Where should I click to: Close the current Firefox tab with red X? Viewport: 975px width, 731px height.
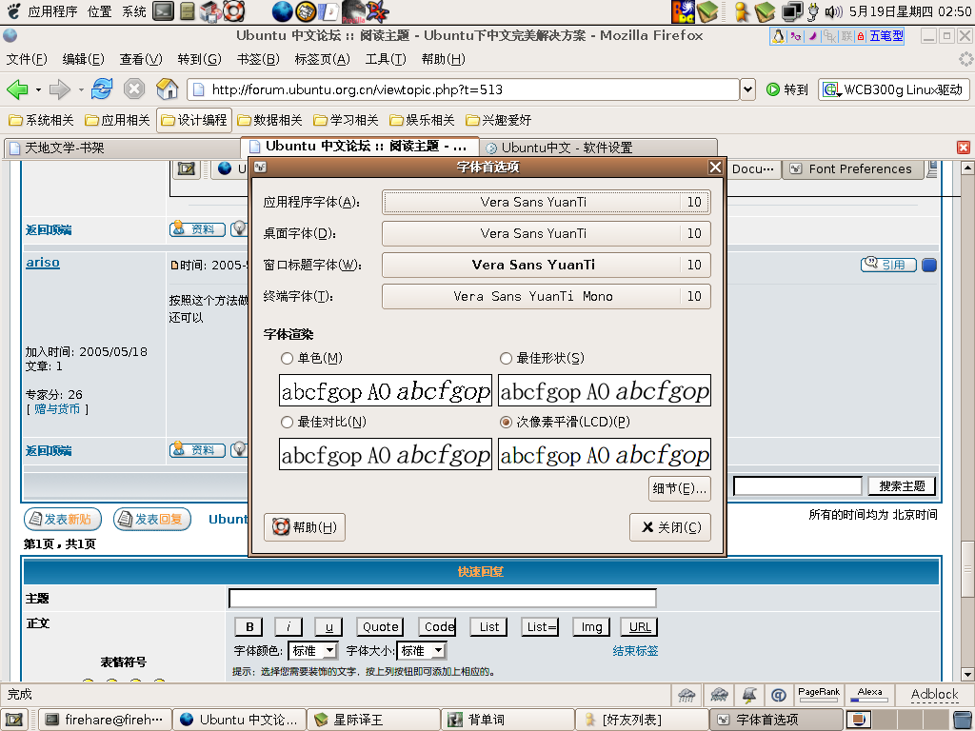(x=964, y=148)
